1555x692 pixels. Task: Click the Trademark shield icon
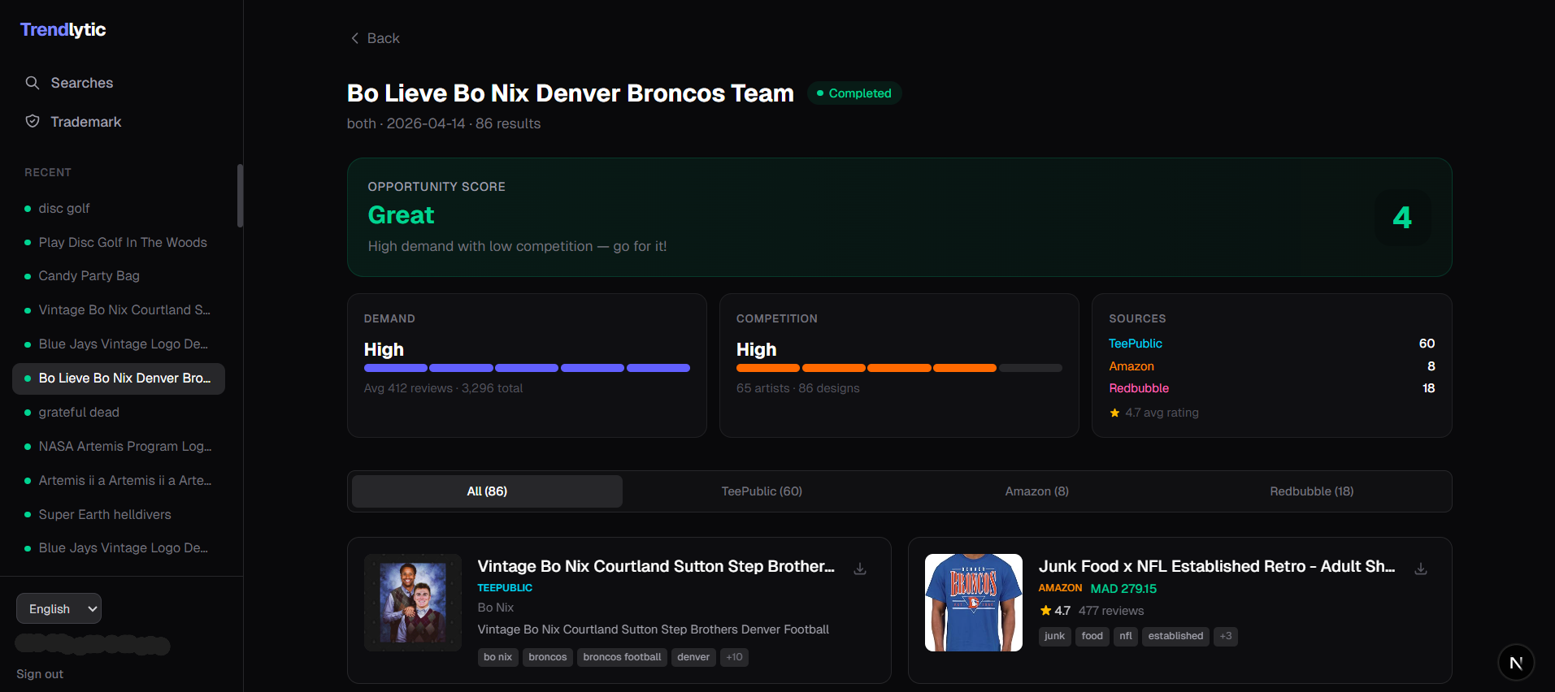pos(33,122)
